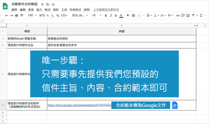Toggle strikethrough formatting
209x124 pixels.
click(x=116, y=15)
